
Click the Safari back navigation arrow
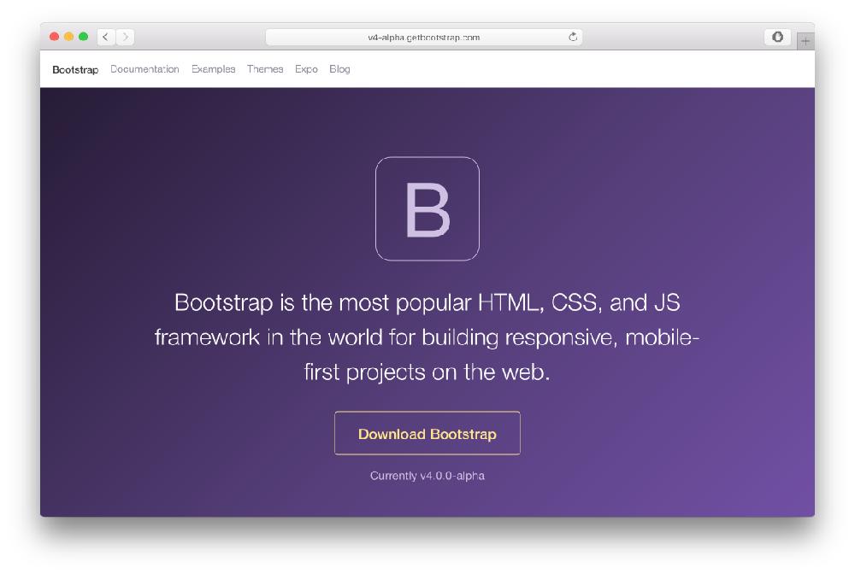pyautogui.click(x=103, y=37)
